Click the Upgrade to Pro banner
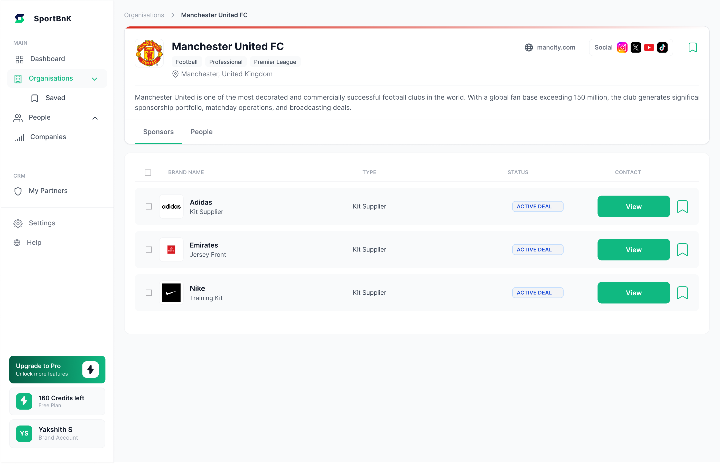This screenshot has height=464, width=720. tap(57, 370)
